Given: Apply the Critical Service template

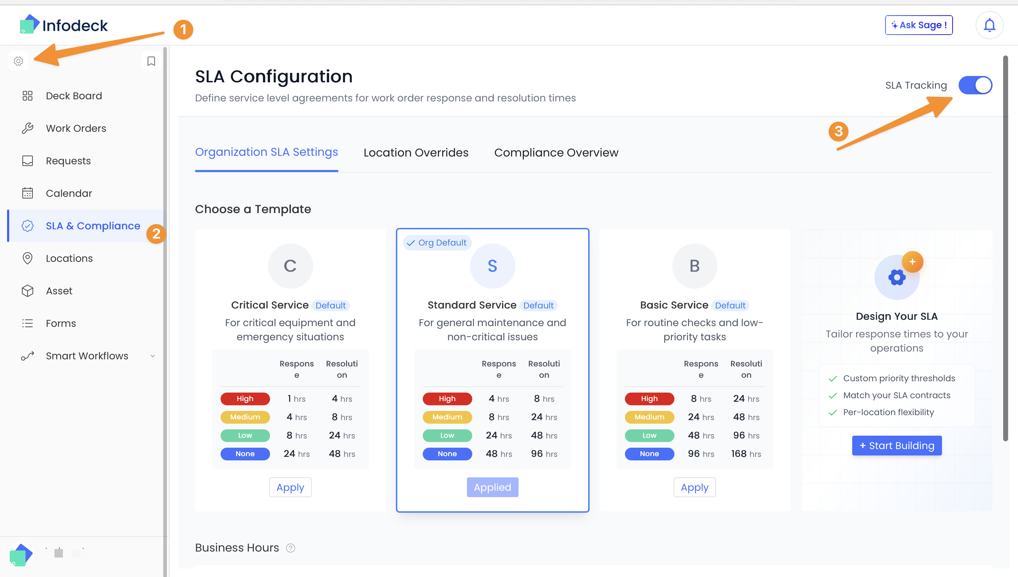Looking at the screenshot, I should pyautogui.click(x=290, y=487).
